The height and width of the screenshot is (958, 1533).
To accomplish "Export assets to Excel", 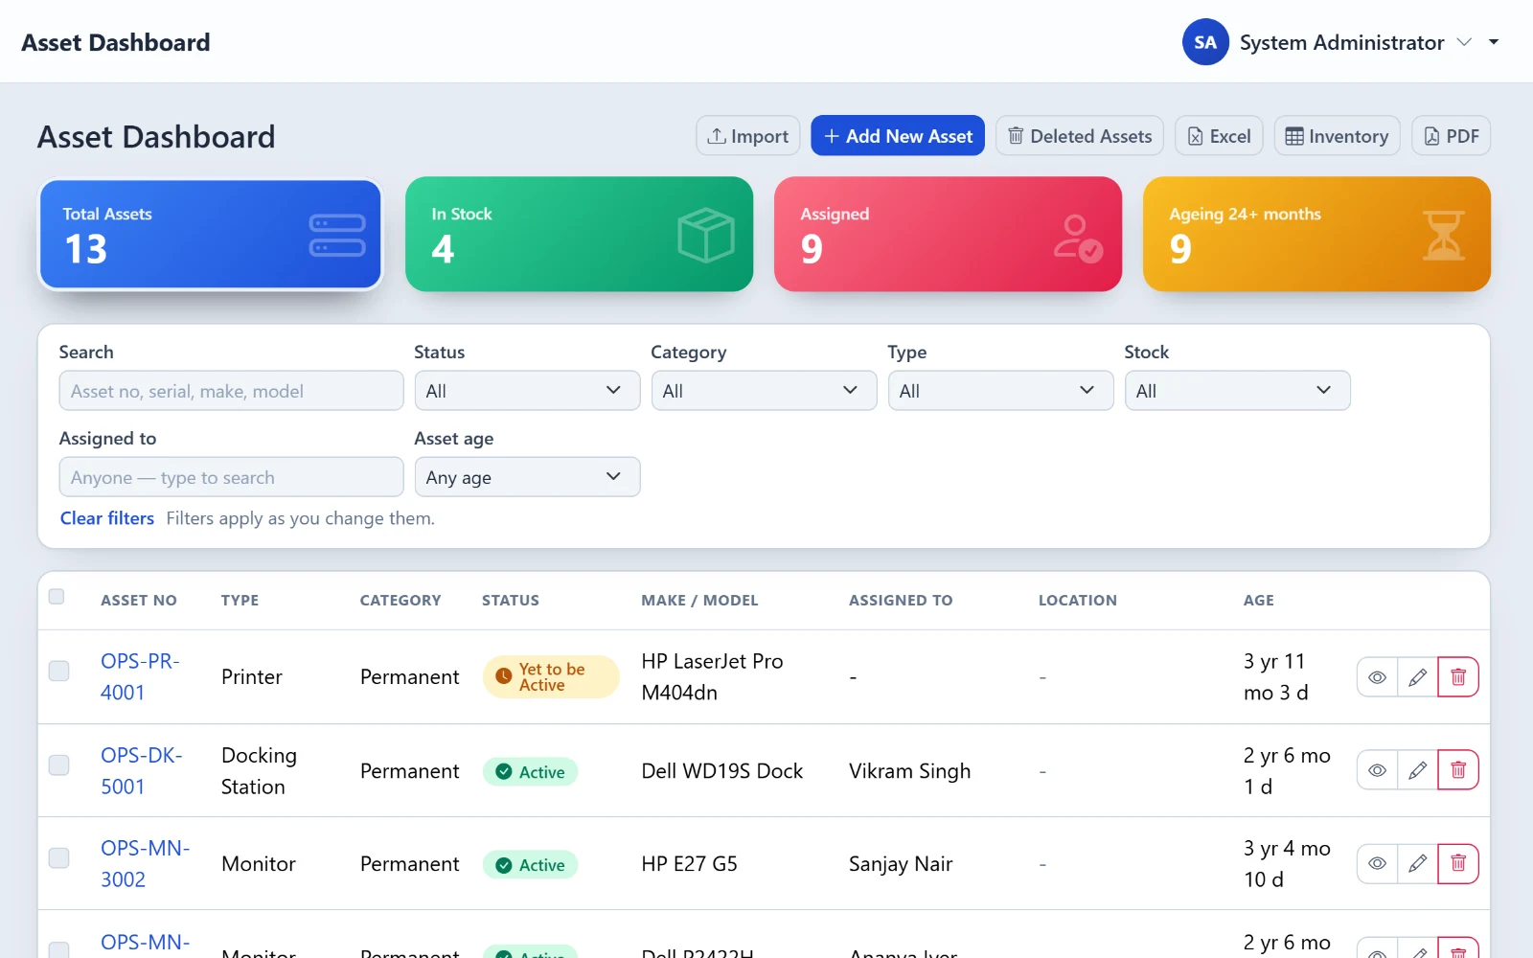I will (x=1220, y=136).
